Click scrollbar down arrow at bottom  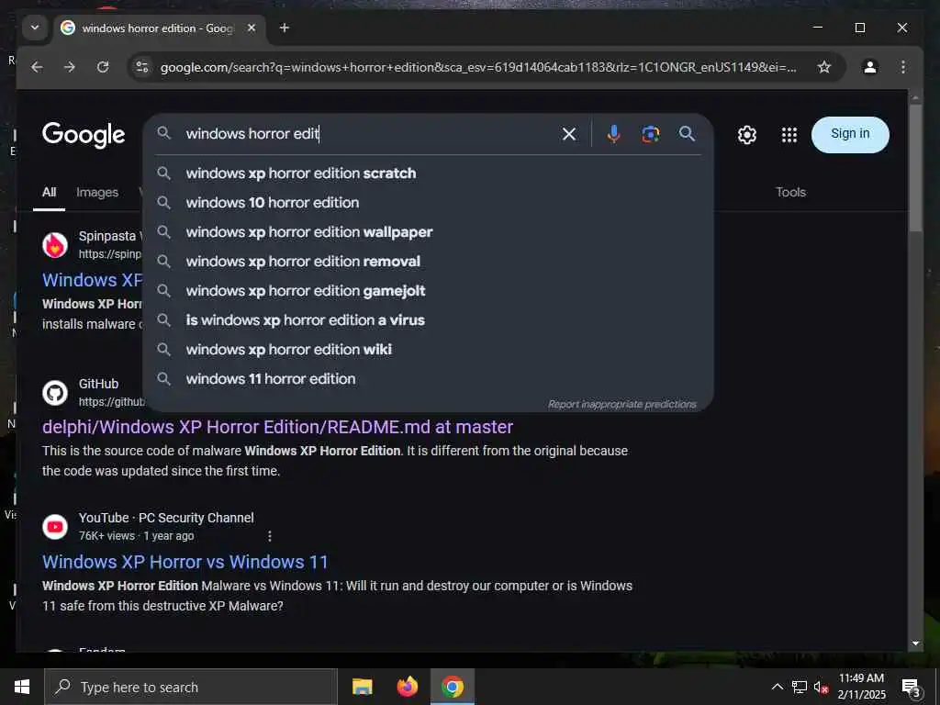click(x=915, y=643)
